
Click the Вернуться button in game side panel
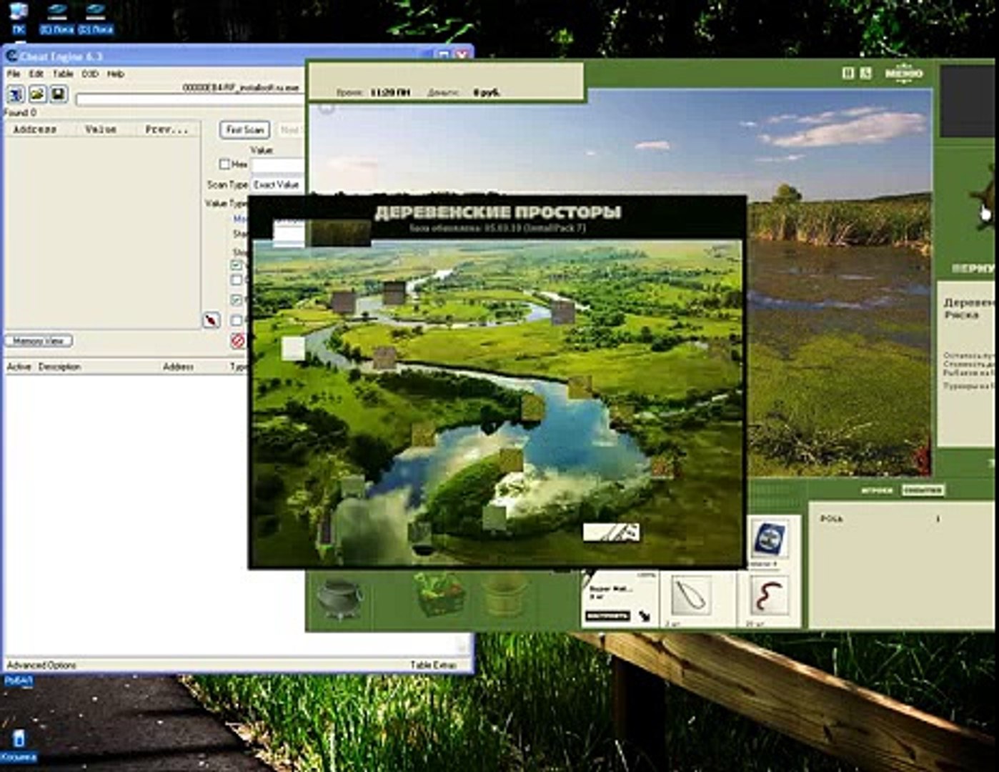(974, 269)
